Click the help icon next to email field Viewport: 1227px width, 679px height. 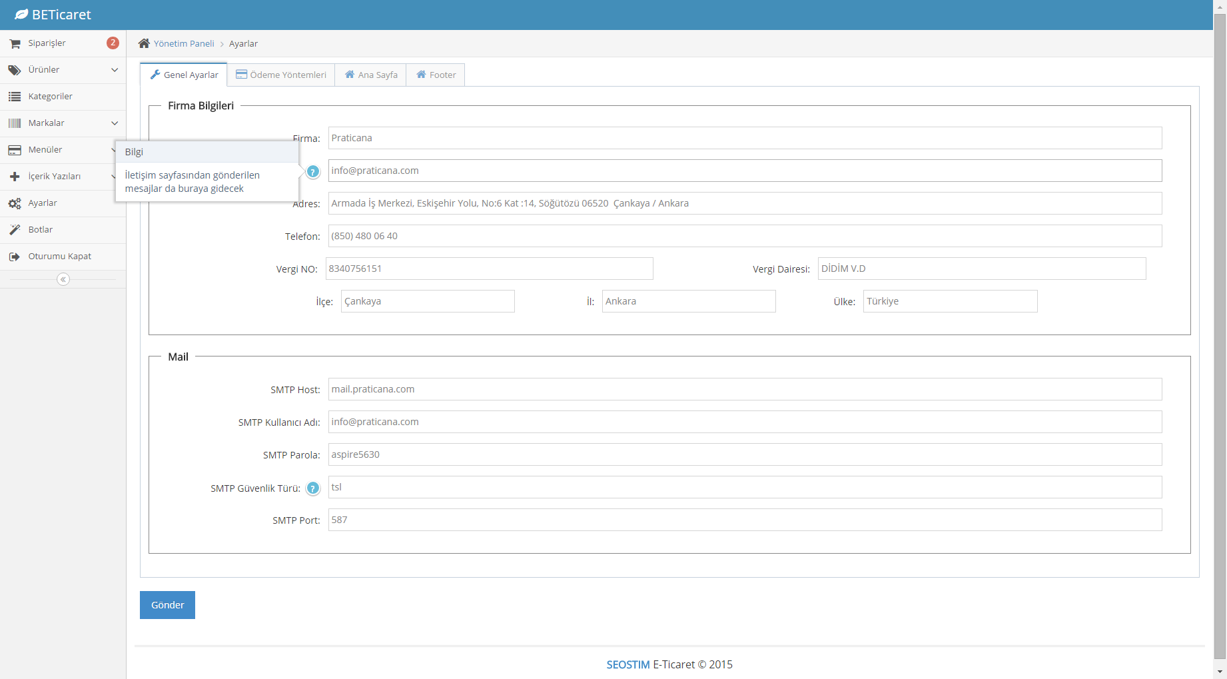click(x=312, y=172)
